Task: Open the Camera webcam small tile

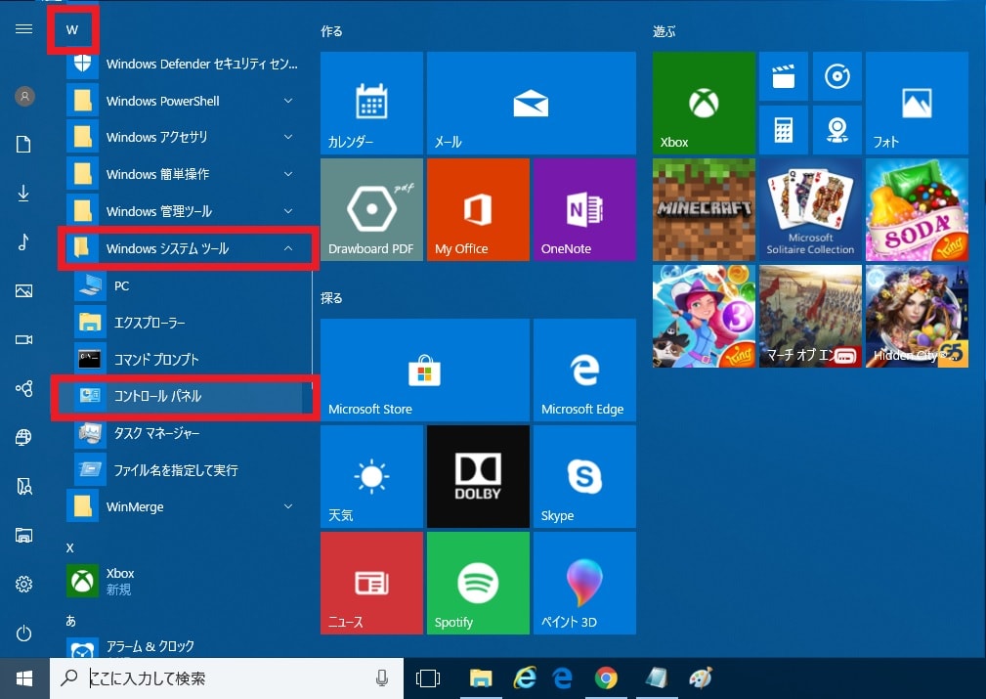Action: (x=836, y=130)
